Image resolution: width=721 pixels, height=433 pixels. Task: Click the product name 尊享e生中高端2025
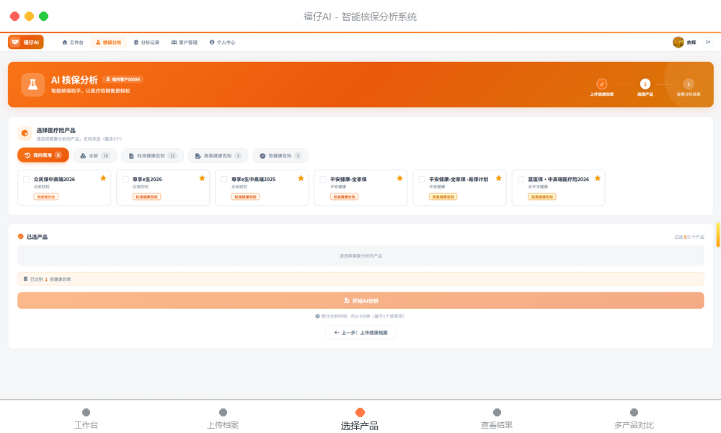[x=253, y=179]
